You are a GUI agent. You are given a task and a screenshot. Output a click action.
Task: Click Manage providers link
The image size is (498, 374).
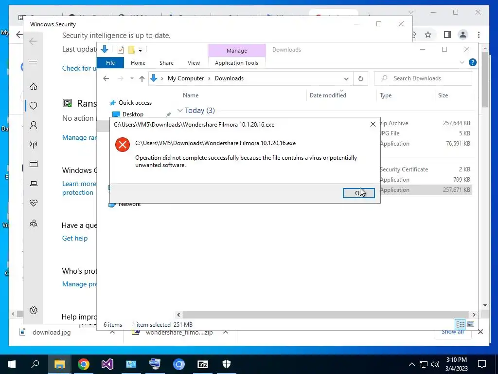tap(79, 284)
